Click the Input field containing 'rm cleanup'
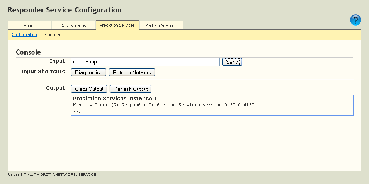 tap(145, 62)
